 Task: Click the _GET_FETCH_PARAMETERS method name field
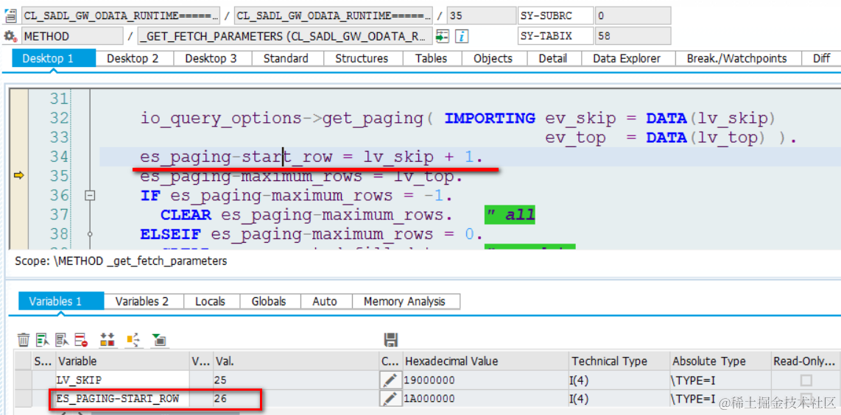tap(285, 37)
